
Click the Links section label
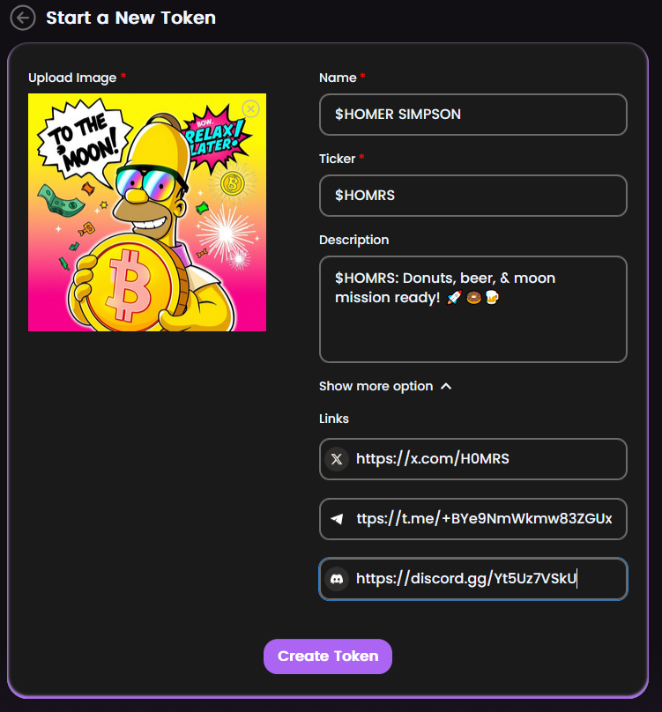[x=334, y=419]
